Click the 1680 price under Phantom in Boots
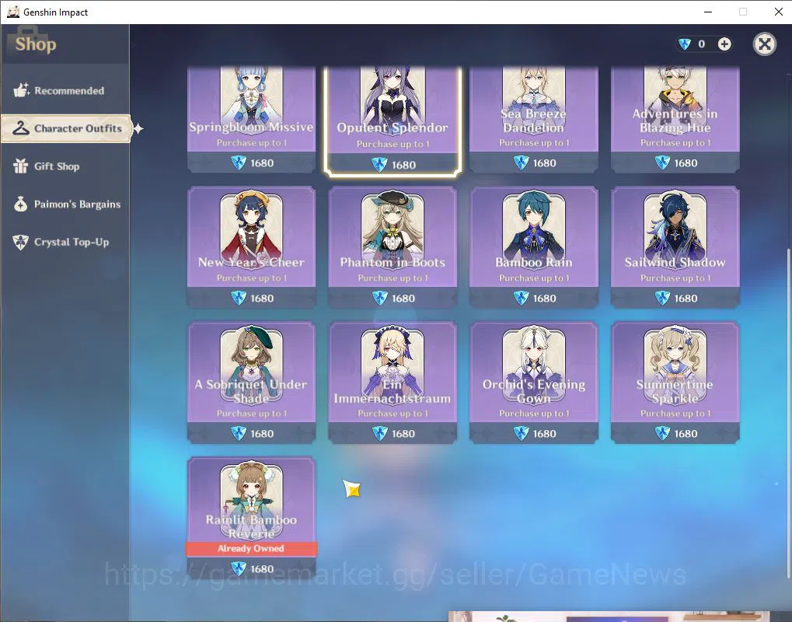 [x=403, y=298]
